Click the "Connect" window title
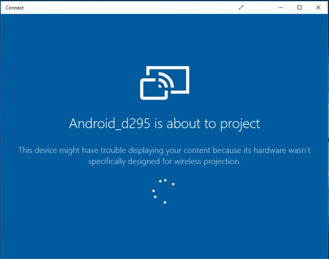The image size is (329, 259). point(14,8)
